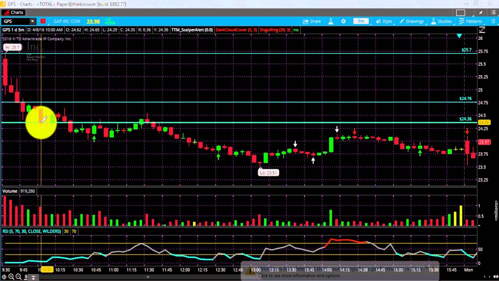Click the pan crosshair icon at bottom left
This screenshot has height=281, width=499.
point(4,277)
